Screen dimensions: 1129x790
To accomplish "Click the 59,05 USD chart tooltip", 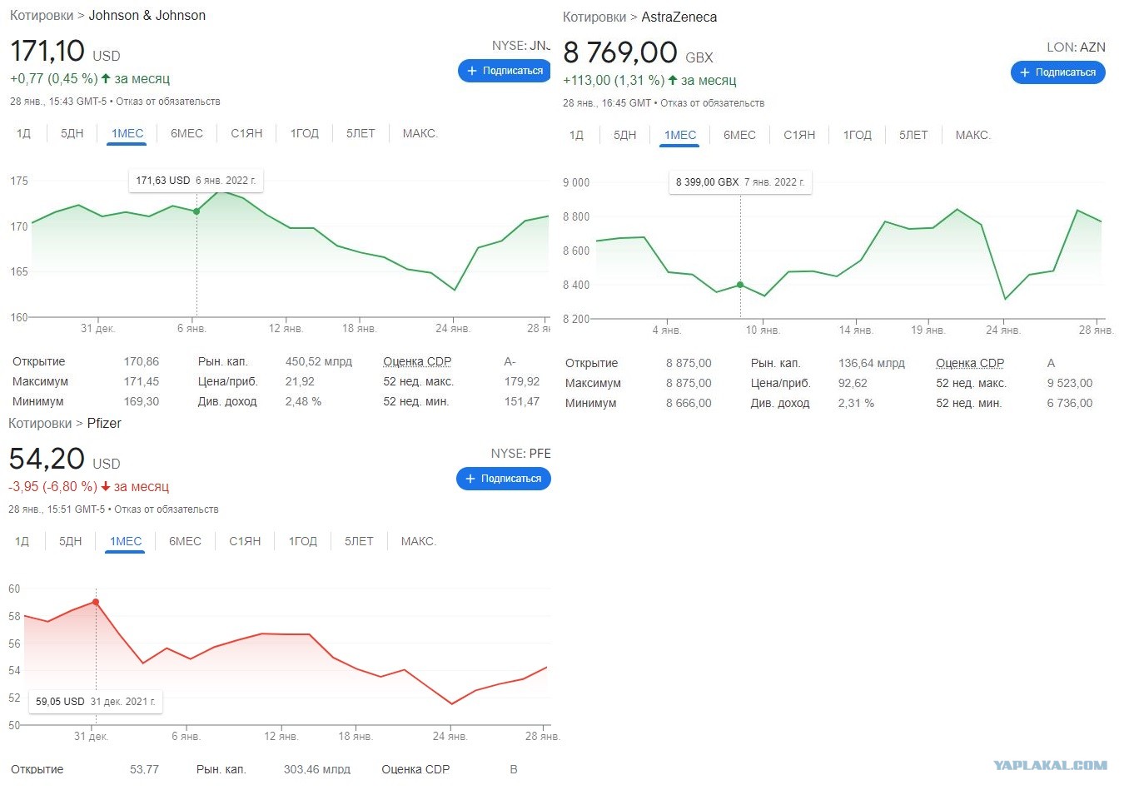I will coord(96,702).
